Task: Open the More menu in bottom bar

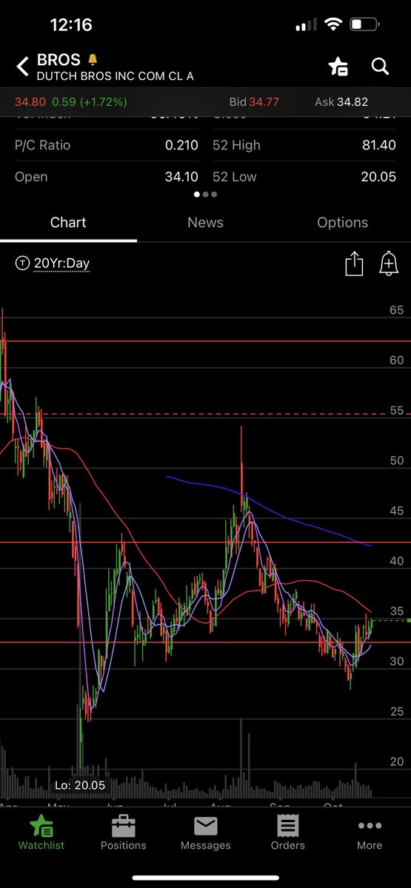Action: 370,832
